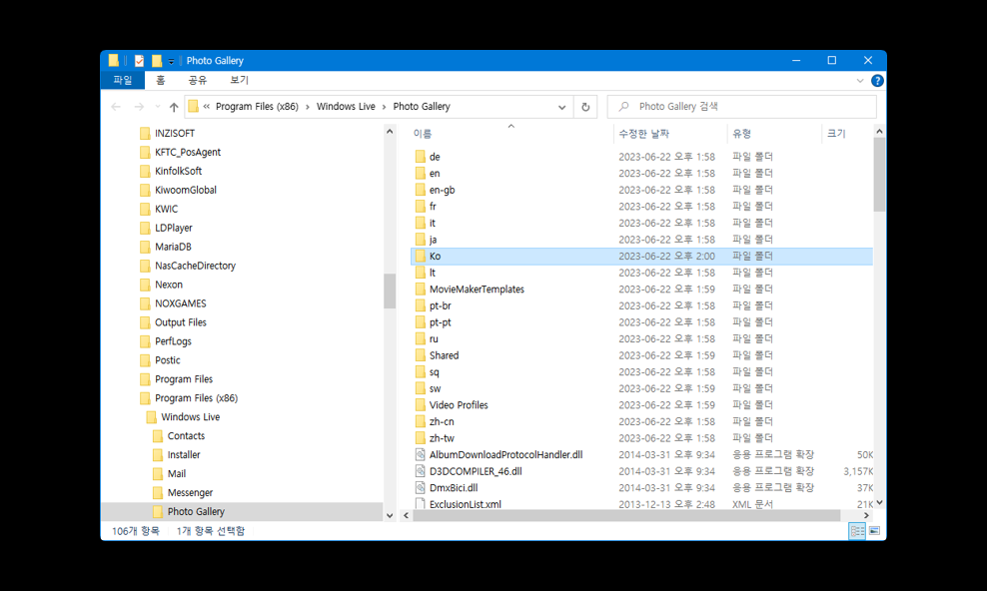Screen dimensions: 987x591
Task: Click Windows Live in the address breadcrumb
Action: (346, 106)
